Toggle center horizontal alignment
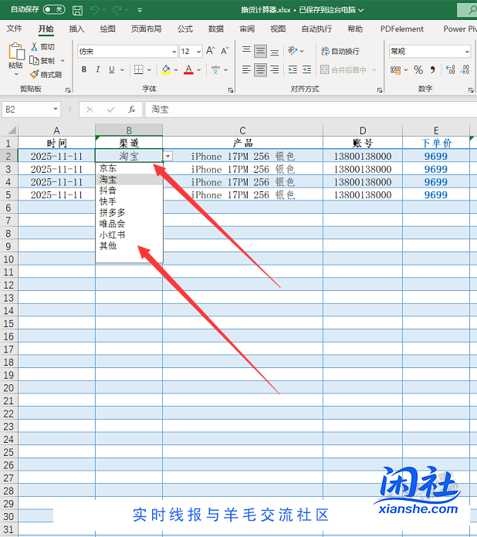 (260, 70)
